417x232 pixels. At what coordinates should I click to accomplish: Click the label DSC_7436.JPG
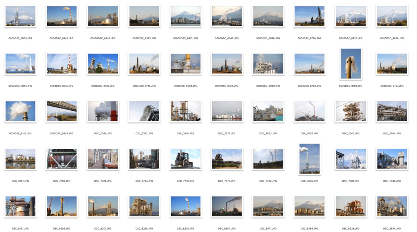click(186, 133)
